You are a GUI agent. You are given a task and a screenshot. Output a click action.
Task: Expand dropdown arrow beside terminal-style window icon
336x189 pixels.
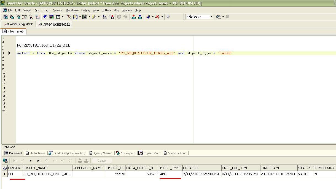63,17
